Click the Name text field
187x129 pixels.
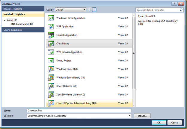coord(79,111)
